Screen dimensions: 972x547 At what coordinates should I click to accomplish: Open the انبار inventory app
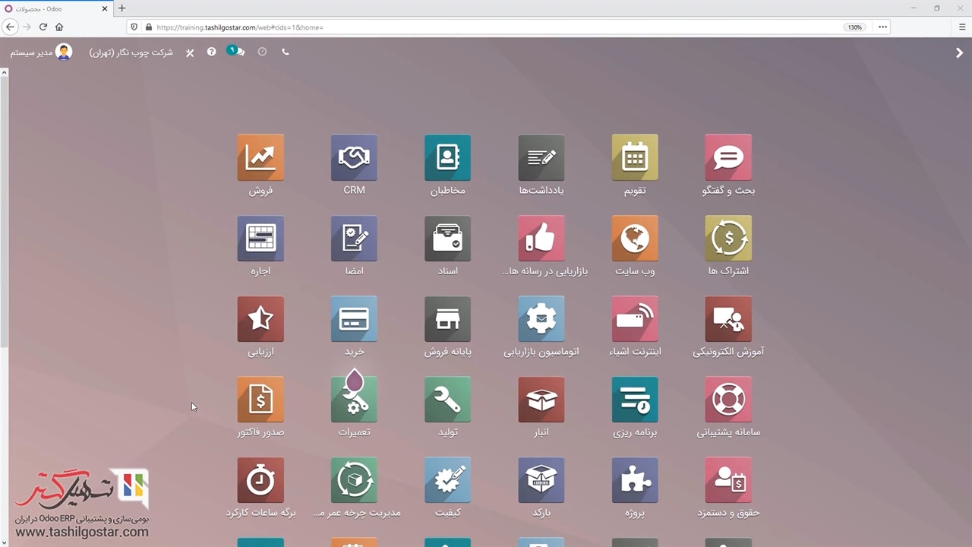[541, 400]
